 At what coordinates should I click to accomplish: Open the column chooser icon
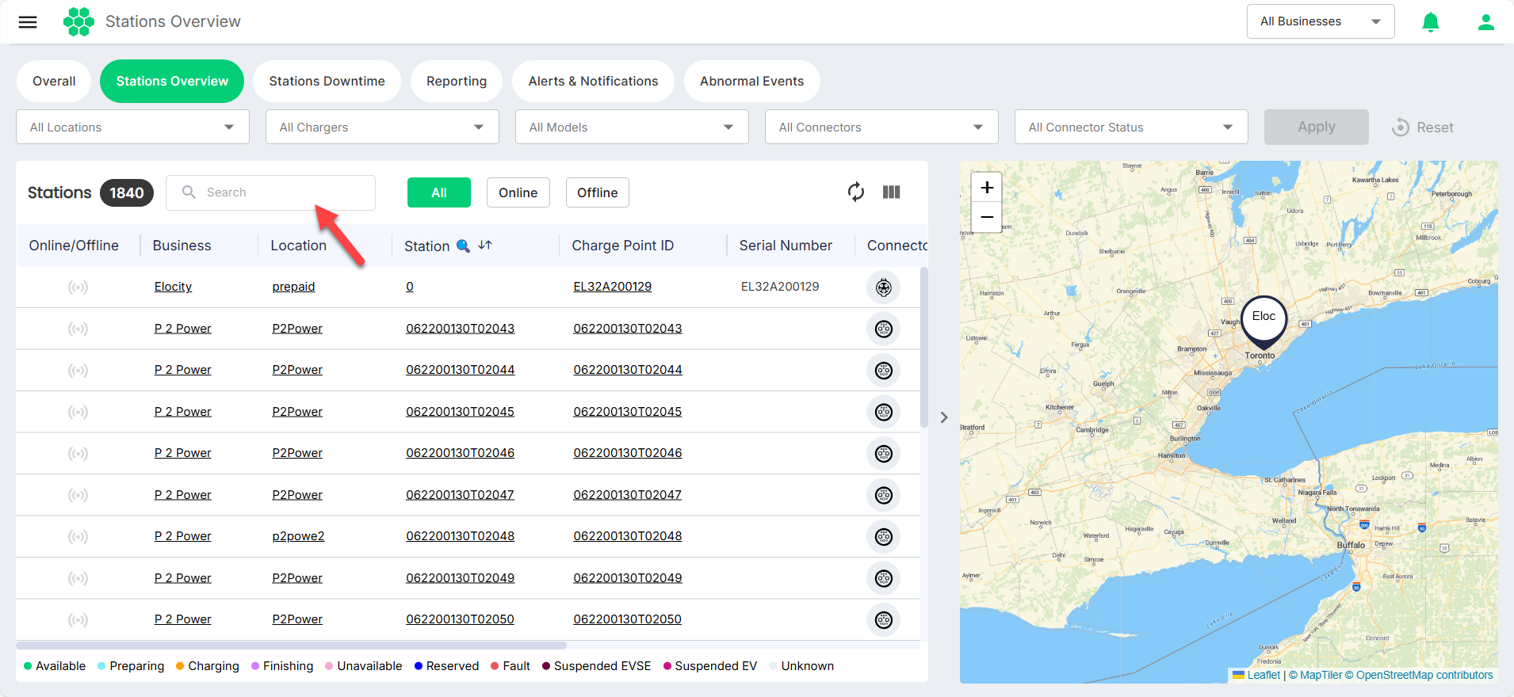click(892, 192)
